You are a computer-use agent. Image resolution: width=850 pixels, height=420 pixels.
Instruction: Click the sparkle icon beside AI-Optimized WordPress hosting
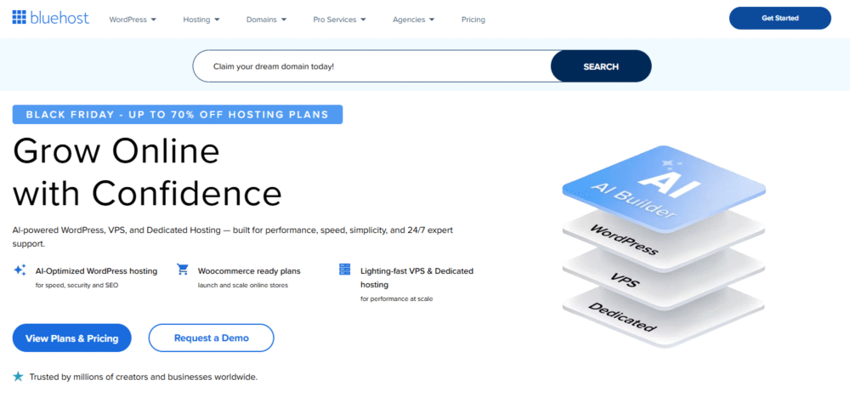[20, 270]
